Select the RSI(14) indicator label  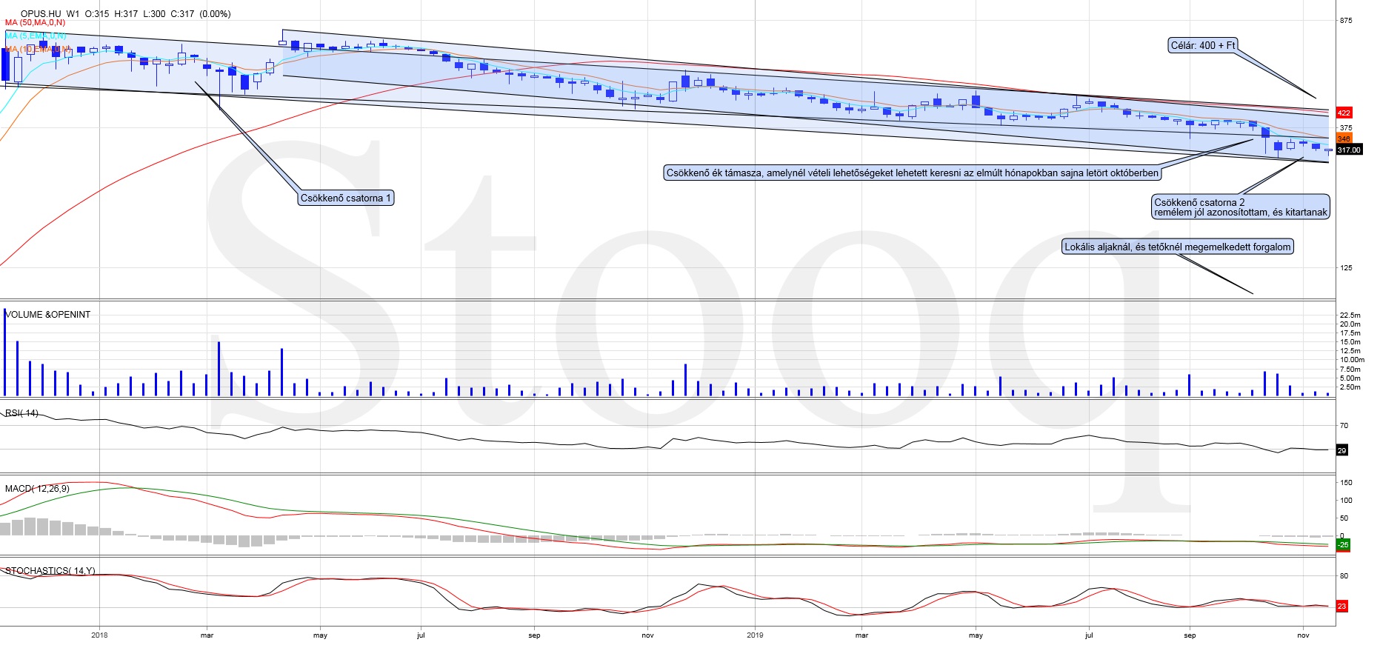click(21, 413)
